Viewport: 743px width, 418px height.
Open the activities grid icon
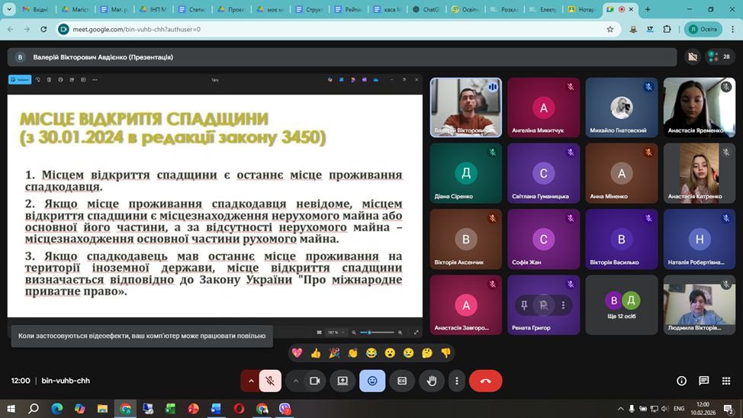726,381
